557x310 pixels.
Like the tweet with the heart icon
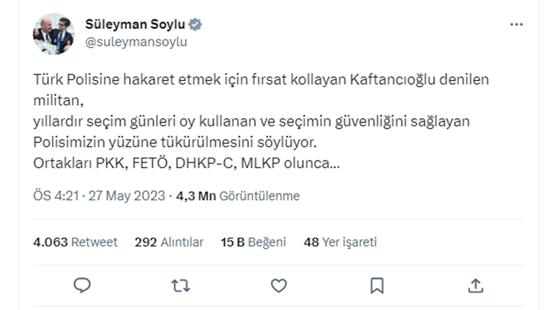coord(278,285)
